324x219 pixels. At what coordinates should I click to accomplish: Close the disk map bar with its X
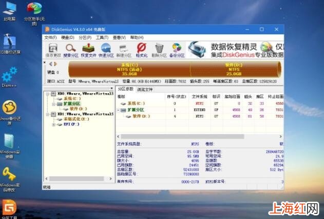click(x=44, y=62)
